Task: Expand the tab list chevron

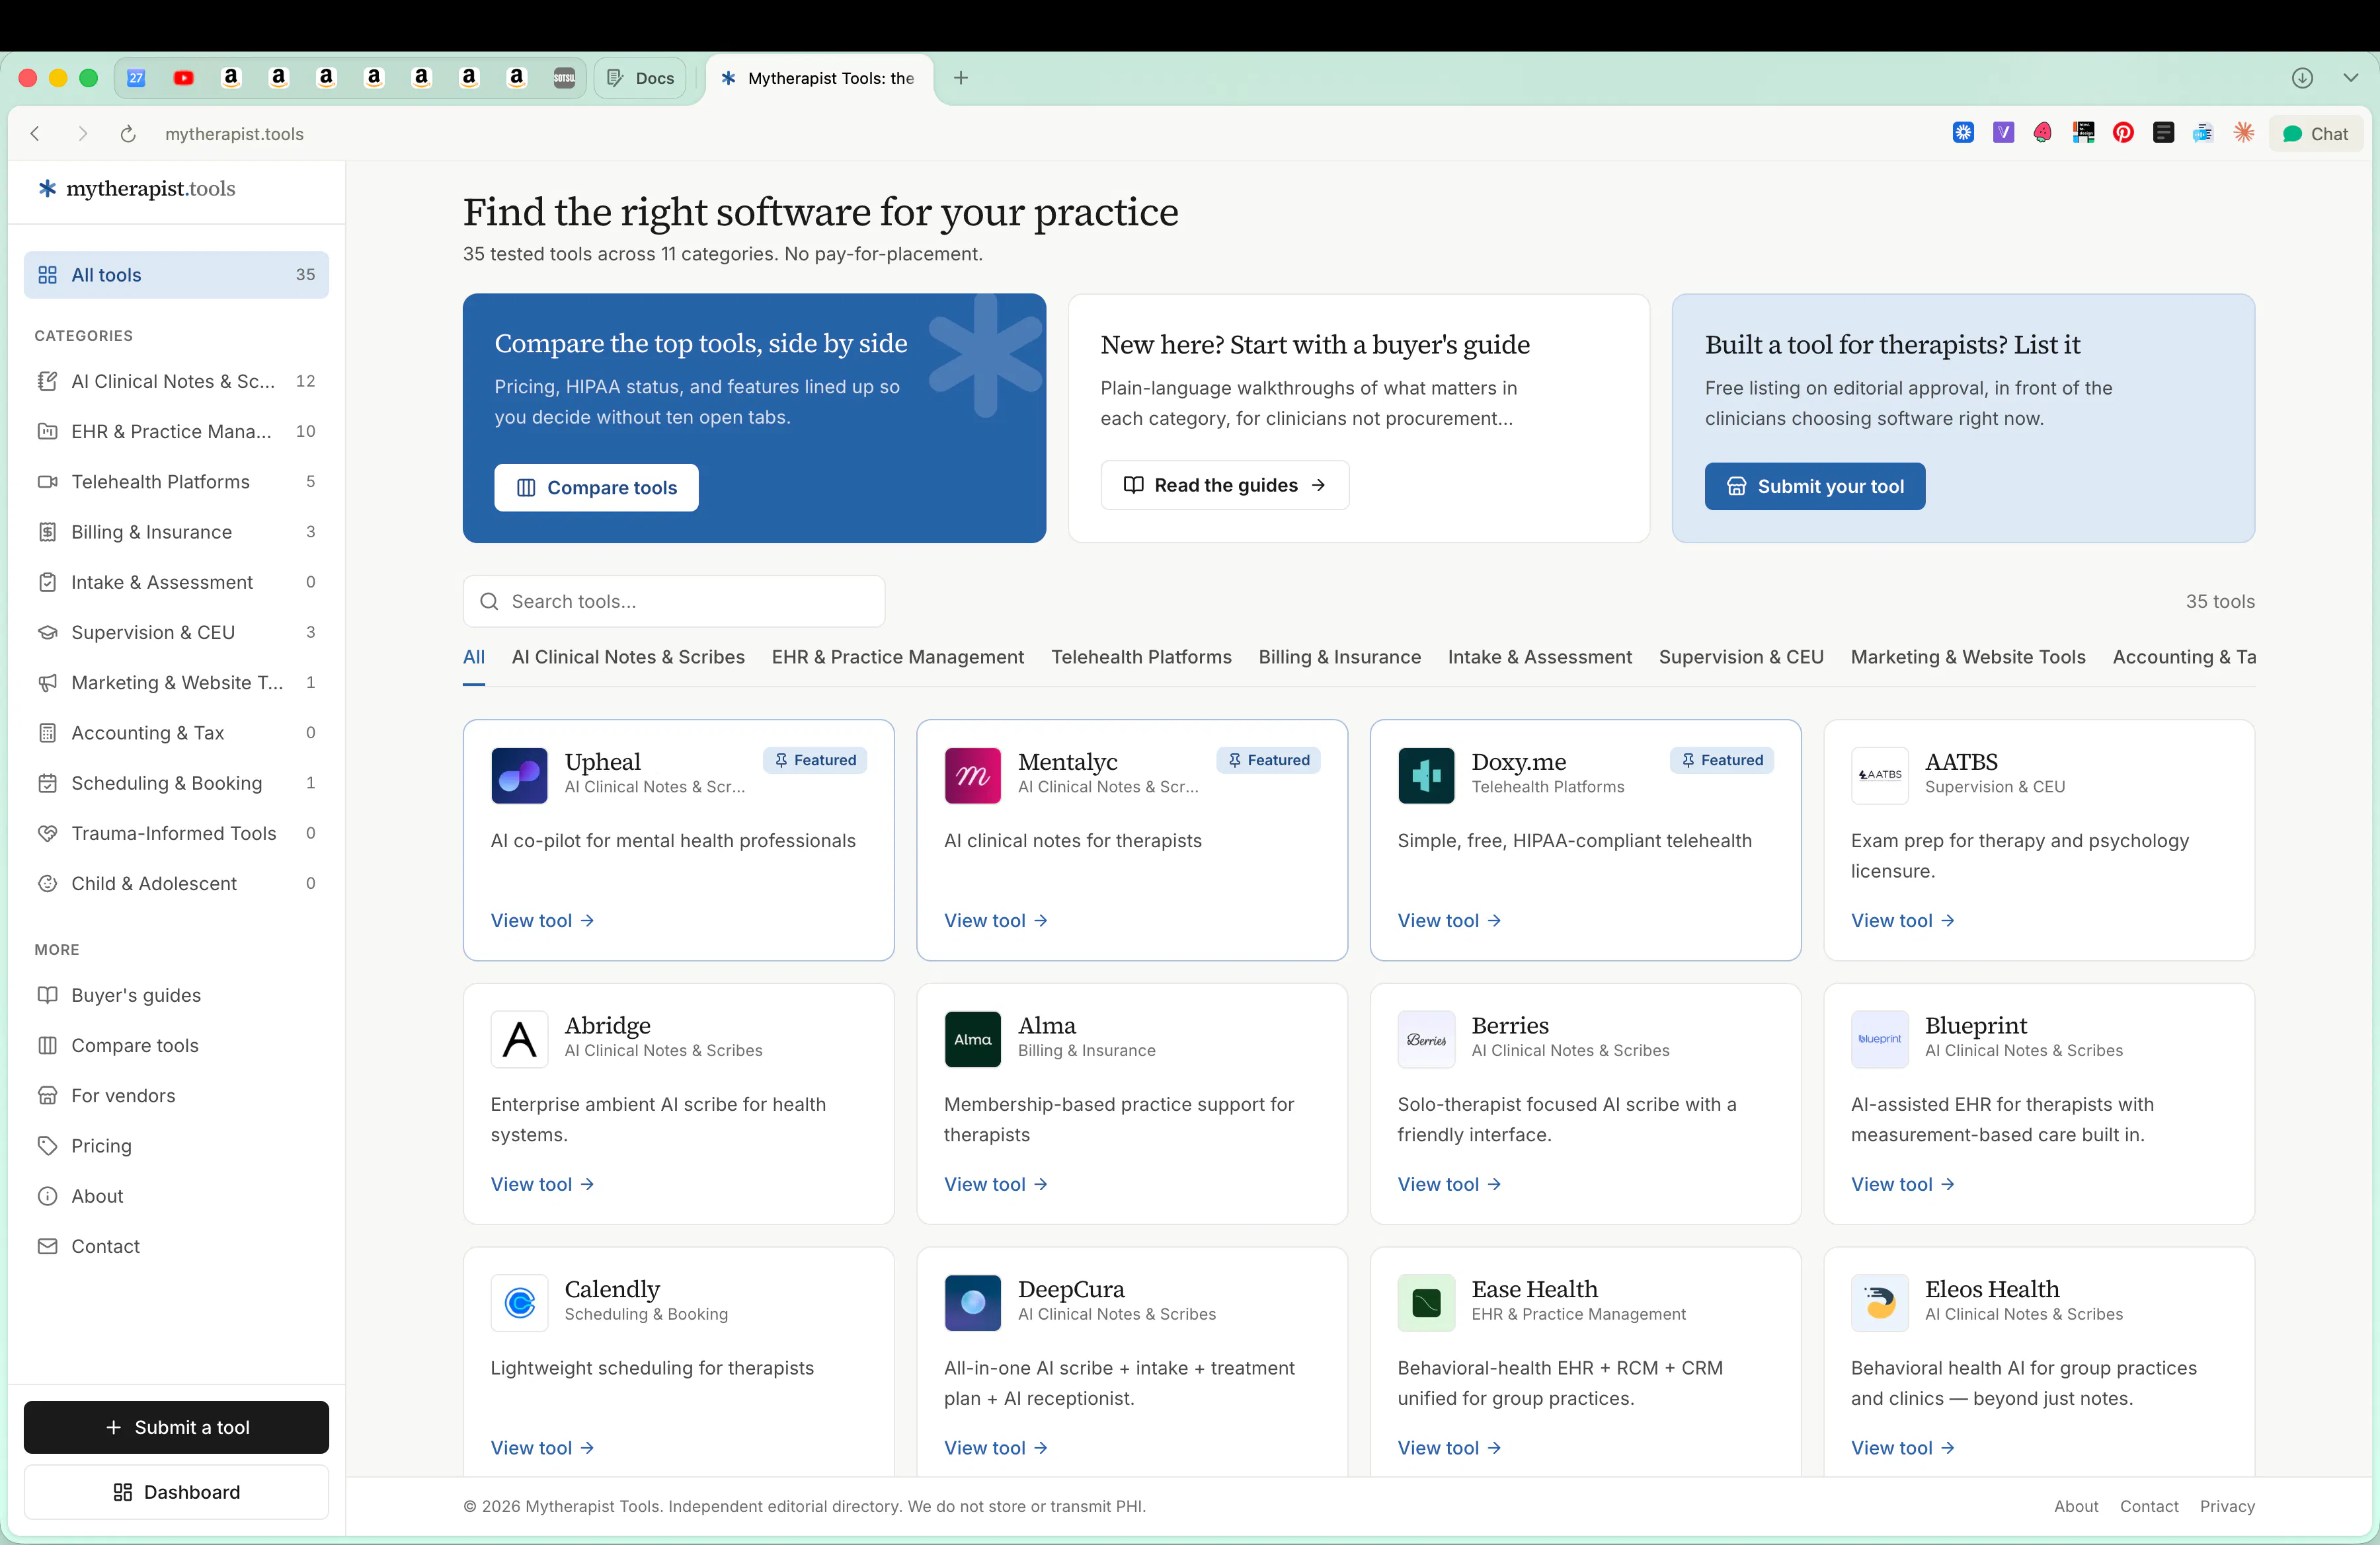Action: 2350,78
